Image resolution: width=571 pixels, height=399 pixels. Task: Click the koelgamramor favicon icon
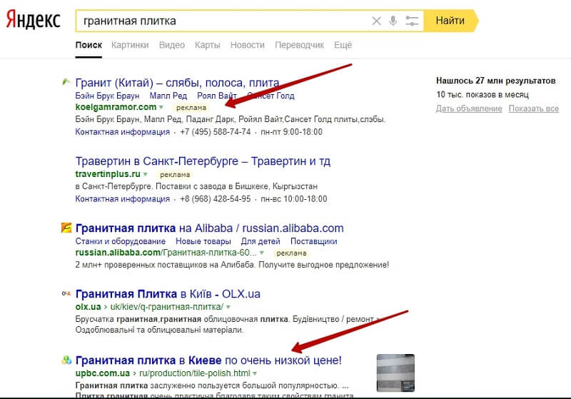pos(66,82)
